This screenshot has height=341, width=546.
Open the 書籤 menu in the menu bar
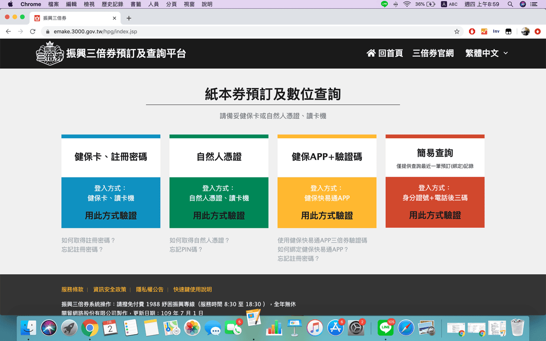[x=136, y=4]
